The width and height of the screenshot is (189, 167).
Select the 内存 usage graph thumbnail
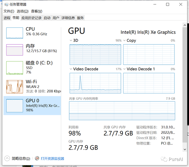click(x=15, y=50)
